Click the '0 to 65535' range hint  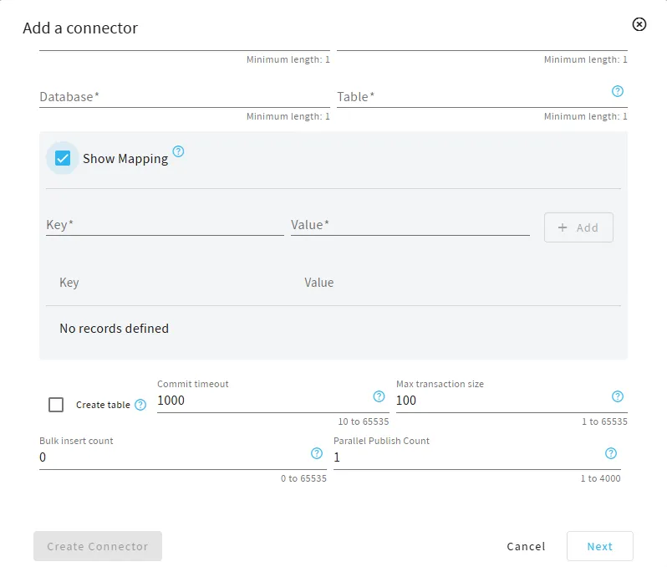[303, 478]
